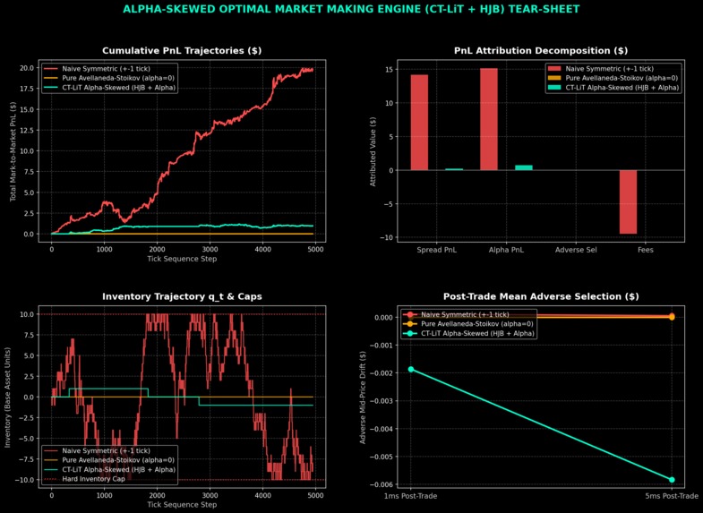Click the "17.5" y-axis tick in Cumulative PnL
This screenshot has width=703, height=513.
click(x=29, y=89)
